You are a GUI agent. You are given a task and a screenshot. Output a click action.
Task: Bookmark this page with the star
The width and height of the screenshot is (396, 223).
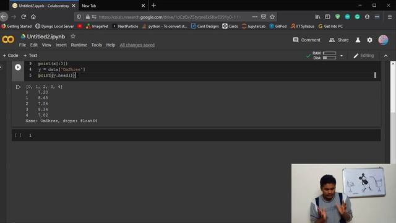(272, 17)
